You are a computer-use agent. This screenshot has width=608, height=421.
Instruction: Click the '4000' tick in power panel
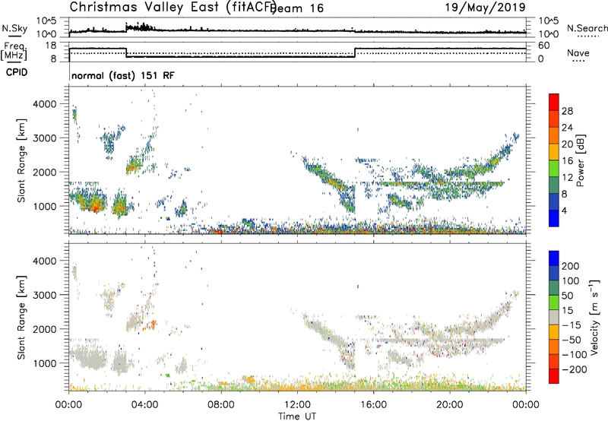click(x=45, y=104)
